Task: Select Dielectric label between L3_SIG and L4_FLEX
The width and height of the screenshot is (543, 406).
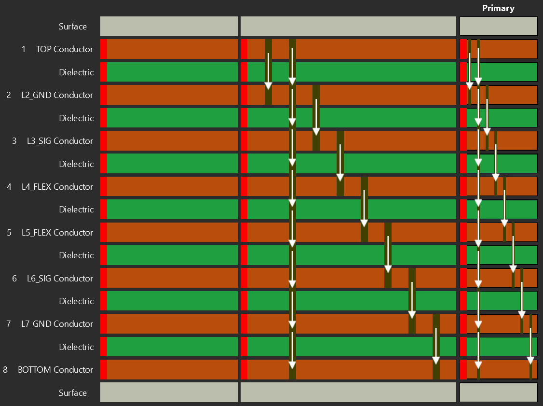Action: 76,164
